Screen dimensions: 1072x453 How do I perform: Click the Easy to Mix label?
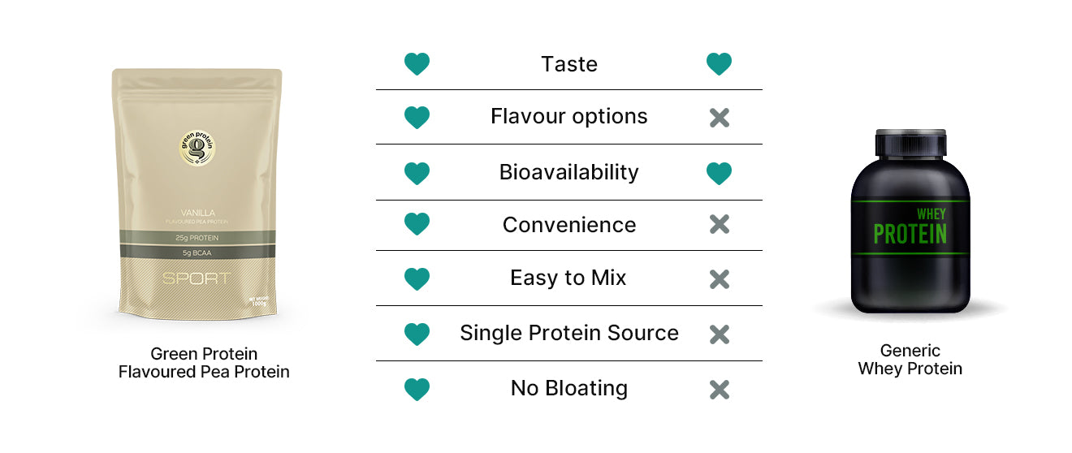tap(568, 278)
